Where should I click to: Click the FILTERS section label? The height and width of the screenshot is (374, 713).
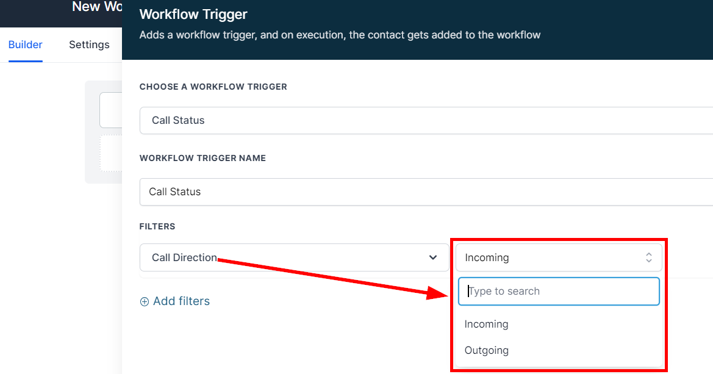157,226
